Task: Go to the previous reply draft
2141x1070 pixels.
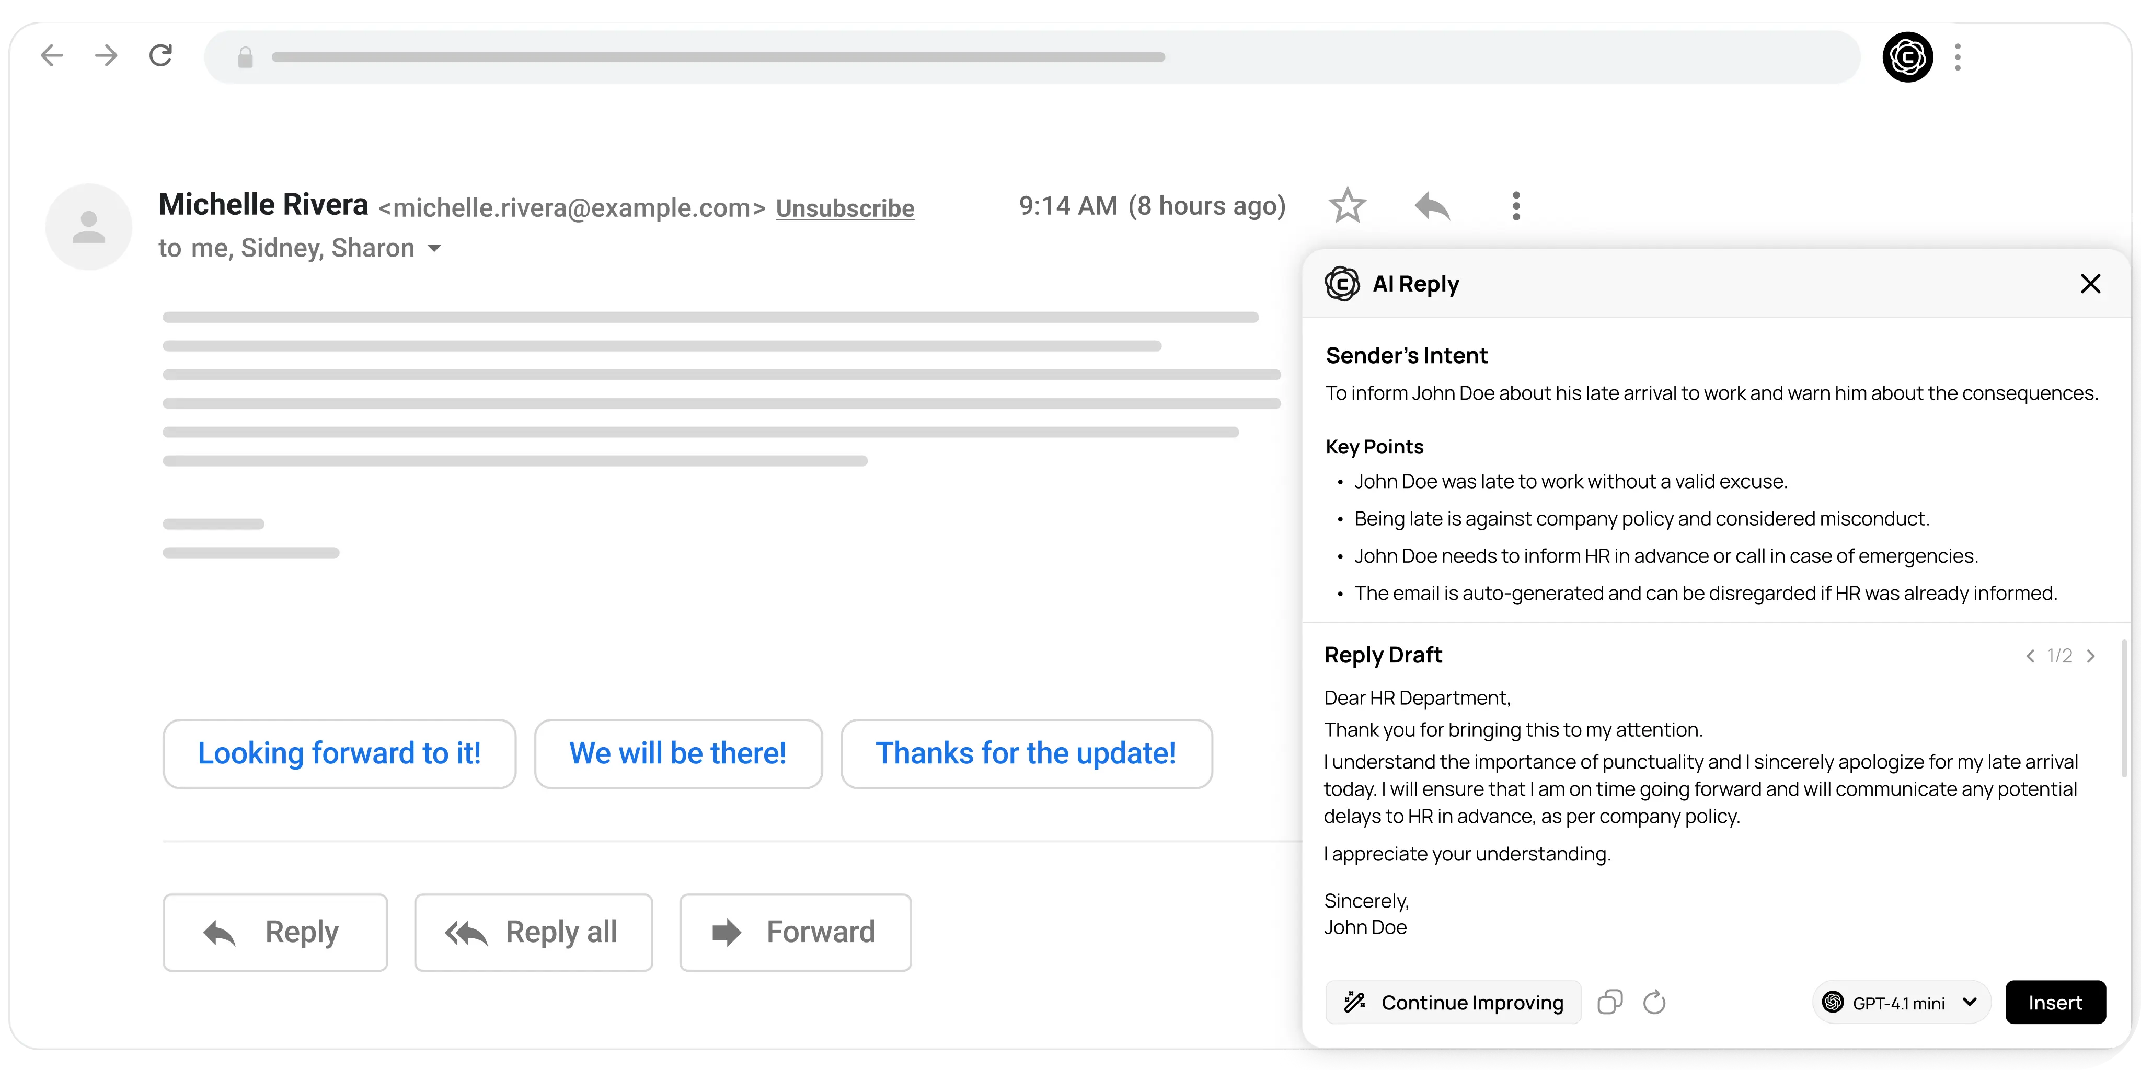Action: click(2030, 656)
